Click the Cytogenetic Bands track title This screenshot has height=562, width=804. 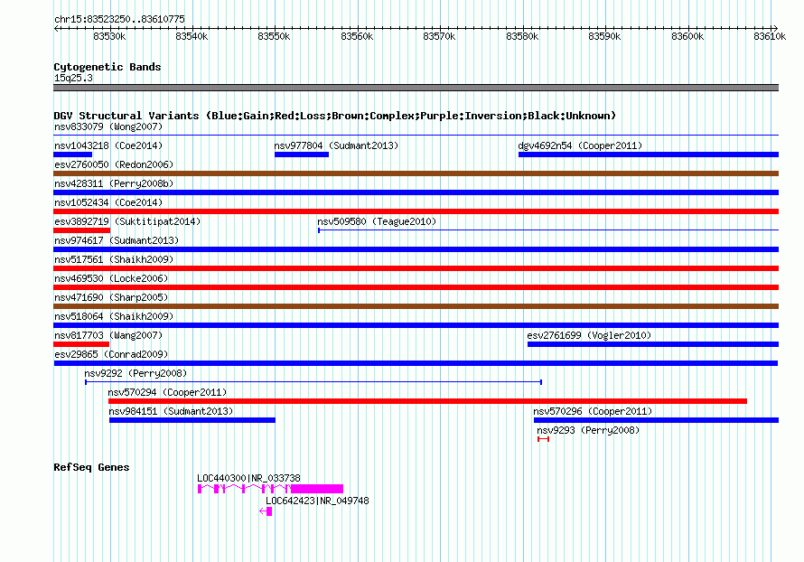[108, 67]
